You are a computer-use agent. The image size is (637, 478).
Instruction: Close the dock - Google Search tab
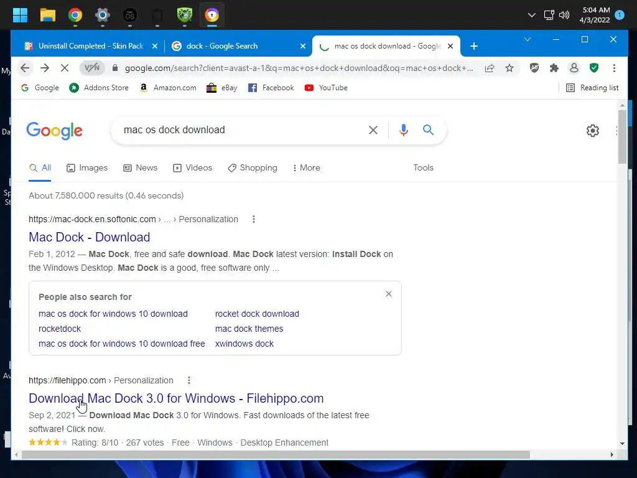(x=303, y=46)
